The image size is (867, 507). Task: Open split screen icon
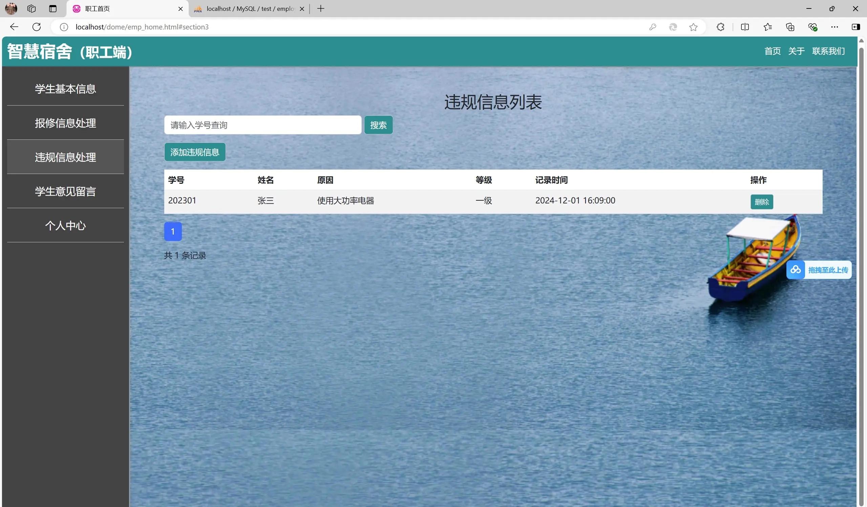tap(745, 27)
